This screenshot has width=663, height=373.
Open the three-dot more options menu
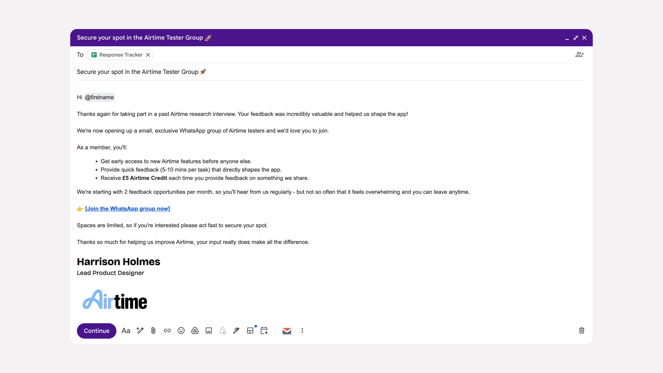[x=302, y=331]
